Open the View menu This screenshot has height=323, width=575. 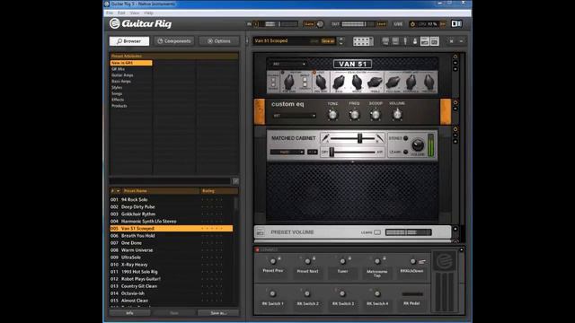click(135, 13)
